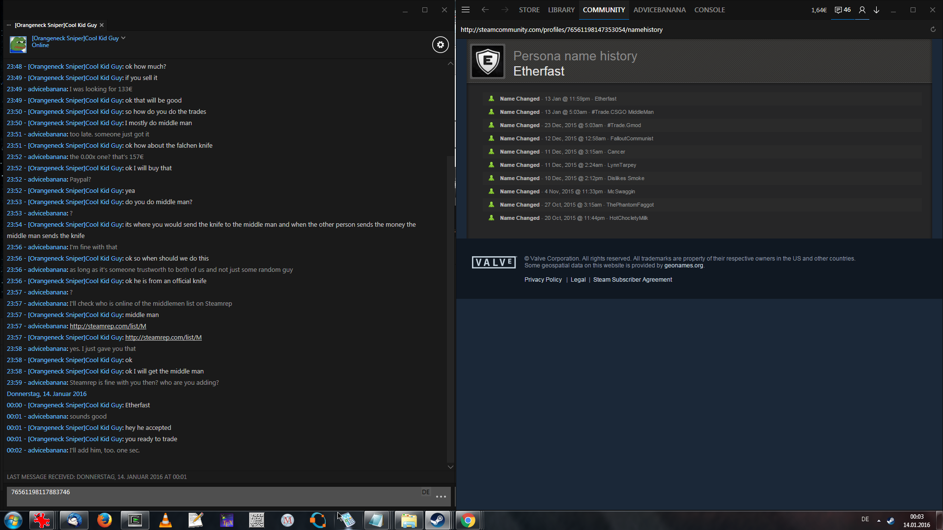
Task: Launch Google Chrome from the taskbar
Action: [468, 520]
